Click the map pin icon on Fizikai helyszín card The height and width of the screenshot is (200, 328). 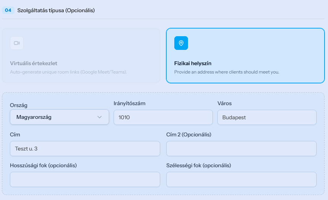click(x=181, y=43)
